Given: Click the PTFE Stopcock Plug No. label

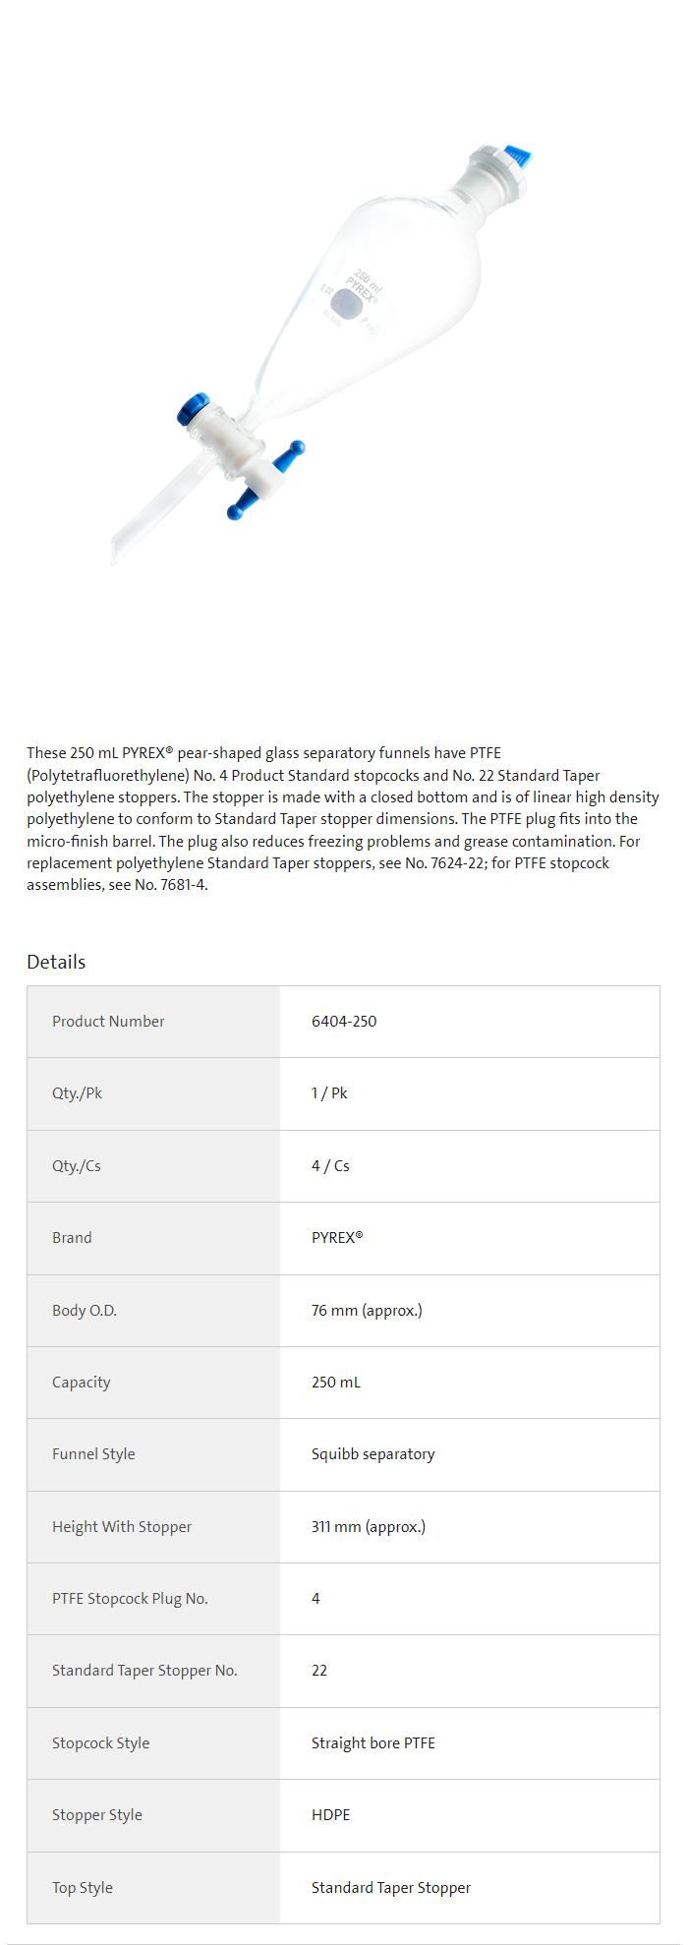Looking at the screenshot, I should click(130, 1599).
